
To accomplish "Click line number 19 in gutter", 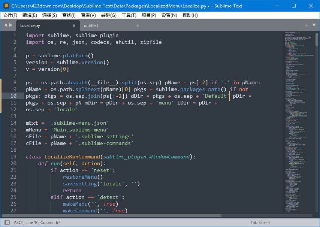I will tap(13, 157).
